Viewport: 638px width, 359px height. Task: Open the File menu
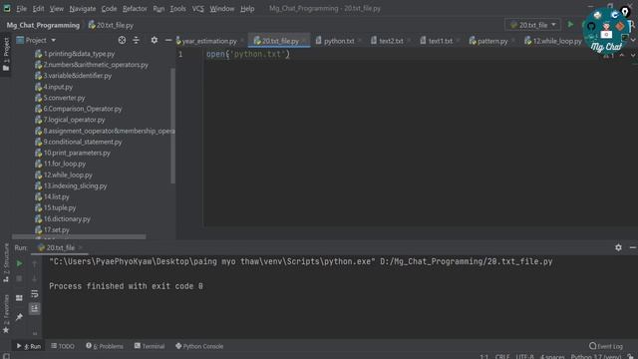pyautogui.click(x=21, y=9)
